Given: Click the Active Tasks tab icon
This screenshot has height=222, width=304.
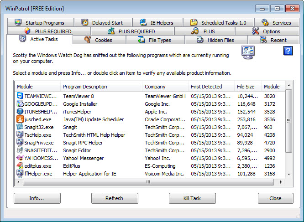Looking at the screenshot, I should [22, 39].
